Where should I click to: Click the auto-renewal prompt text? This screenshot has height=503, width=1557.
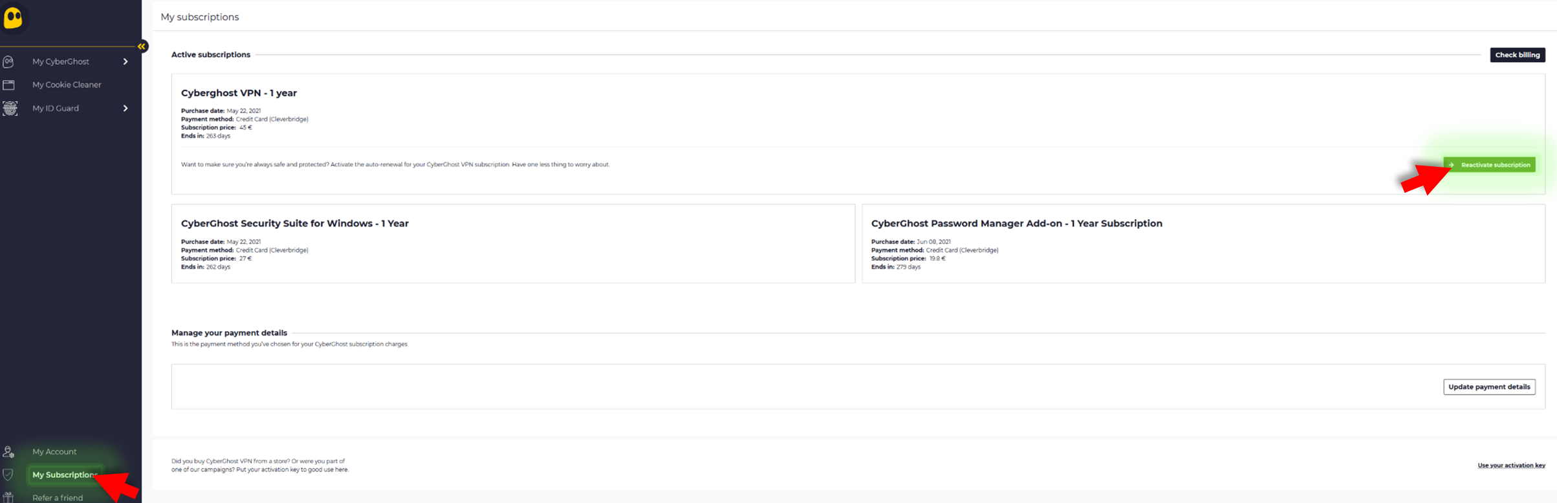click(395, 165)
